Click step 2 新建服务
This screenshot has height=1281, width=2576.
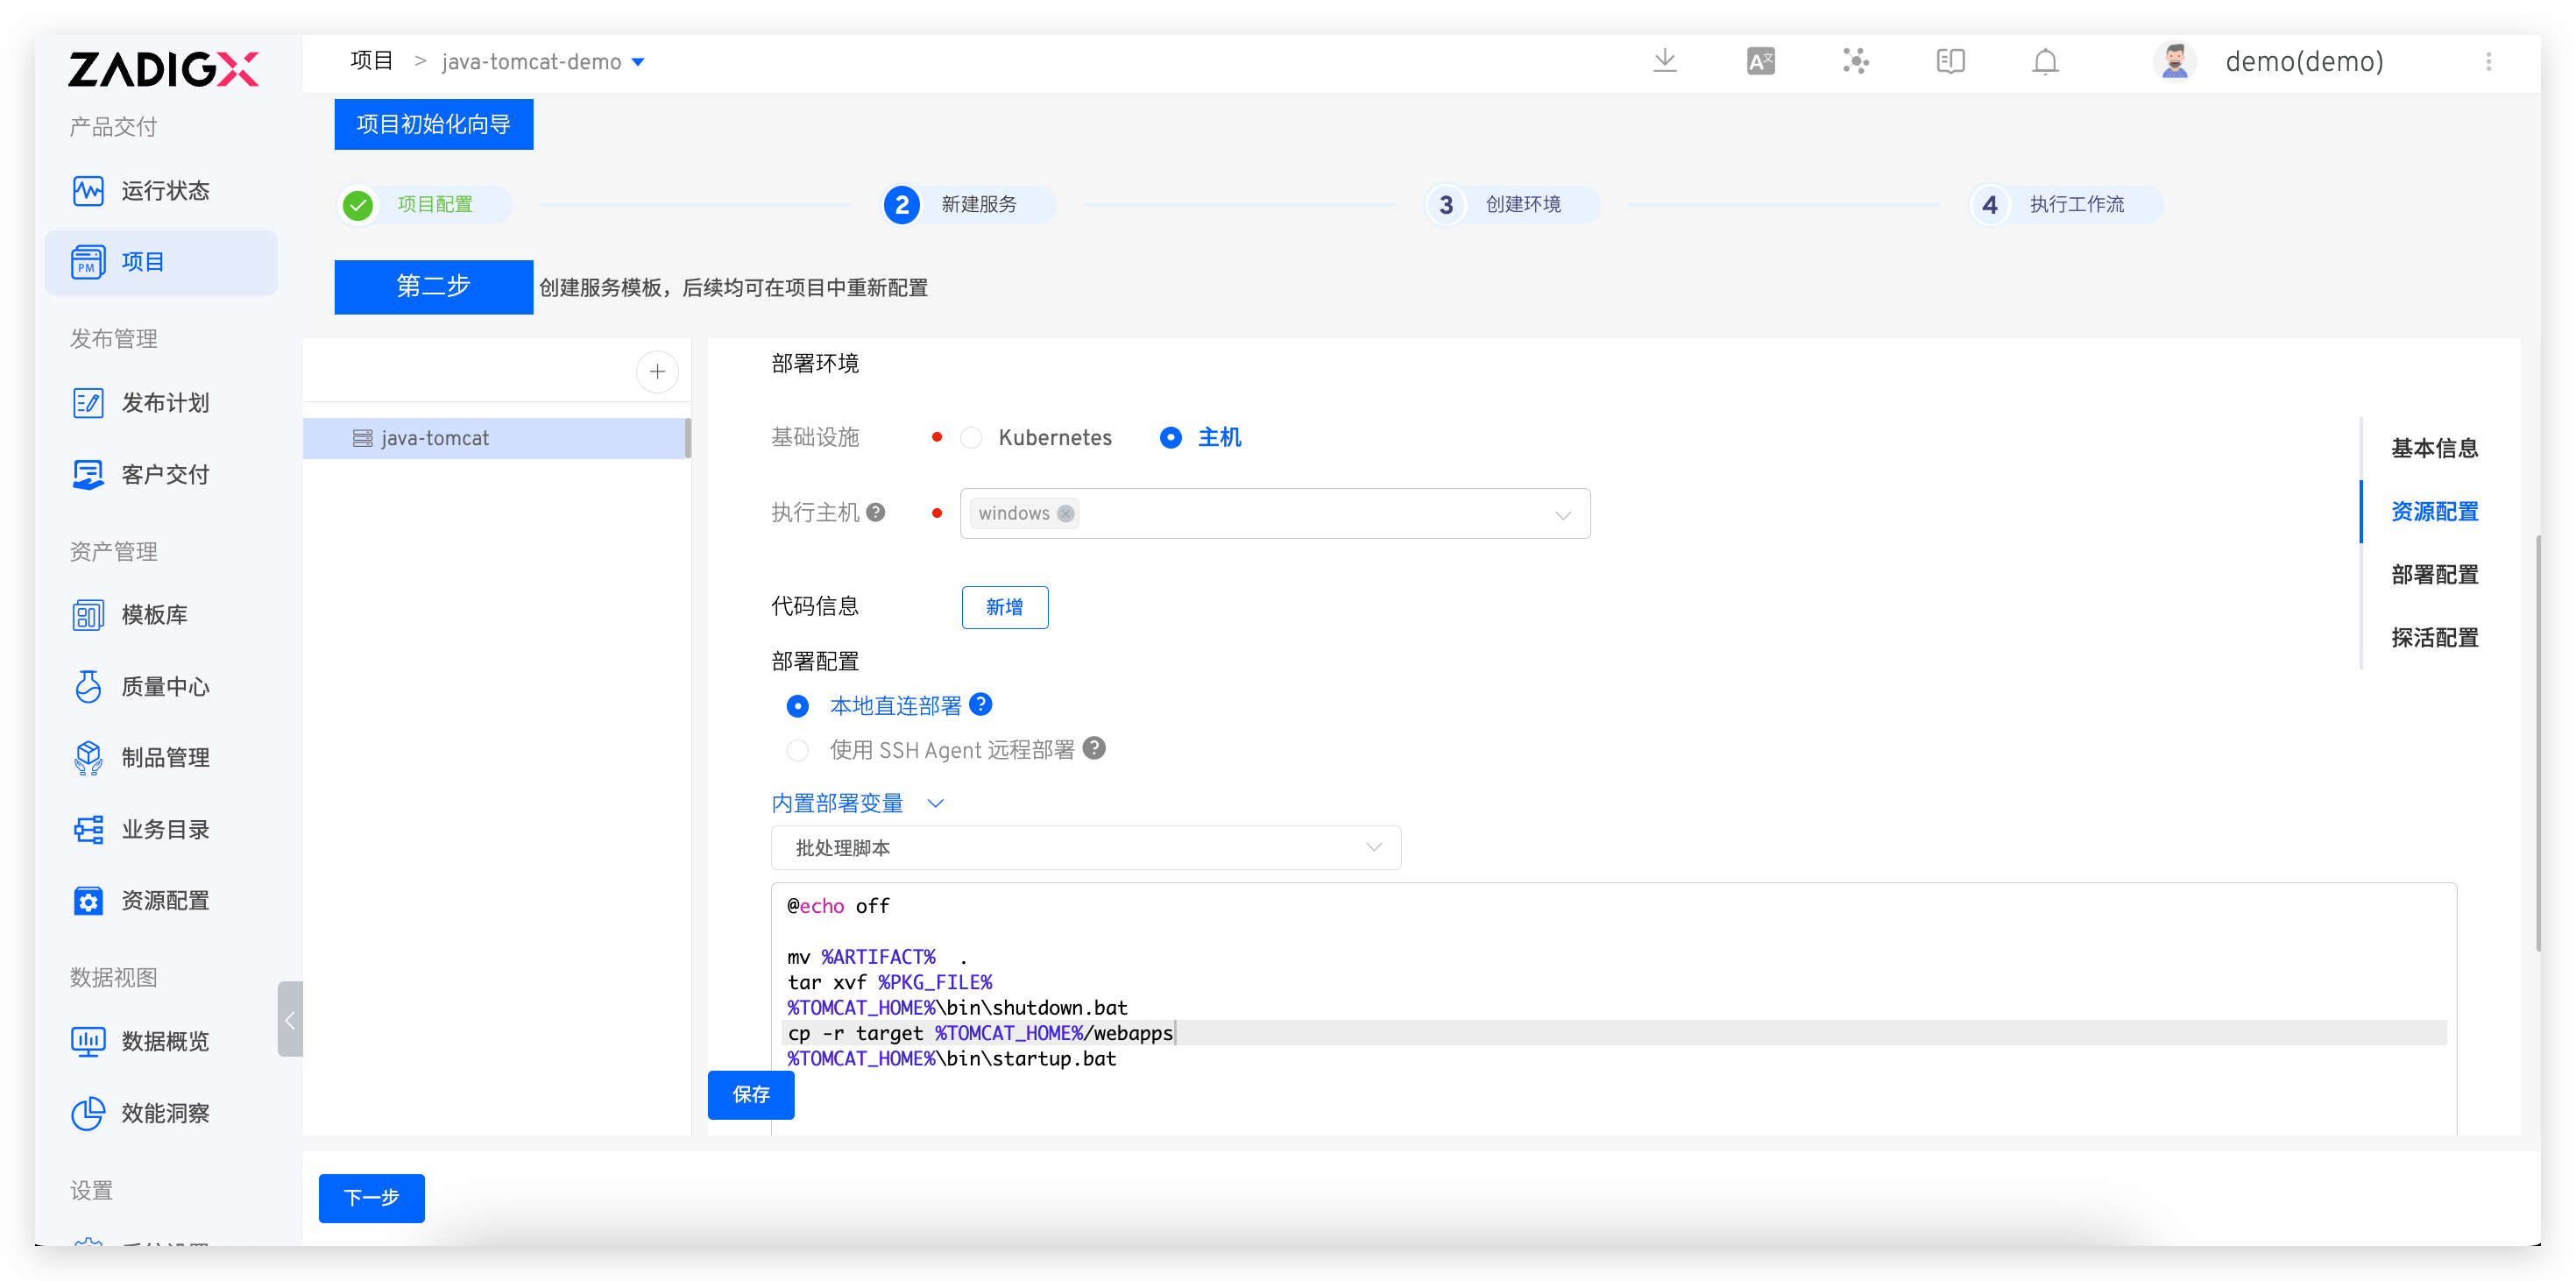tap(968, 205)
